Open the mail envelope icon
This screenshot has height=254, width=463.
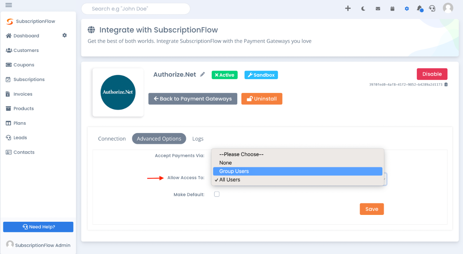point(378,8)
